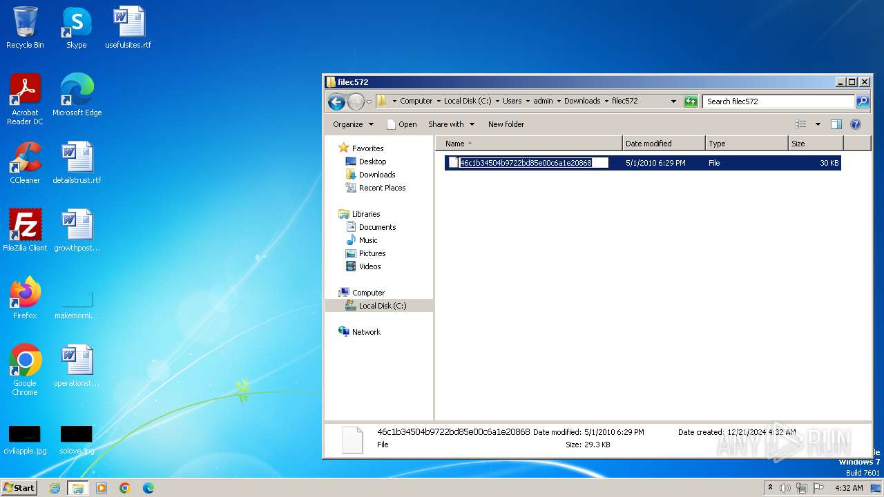Viewport: 884px width, 497px height.
Task: Open Downloads under Favorites
Action: click(377, 175)
